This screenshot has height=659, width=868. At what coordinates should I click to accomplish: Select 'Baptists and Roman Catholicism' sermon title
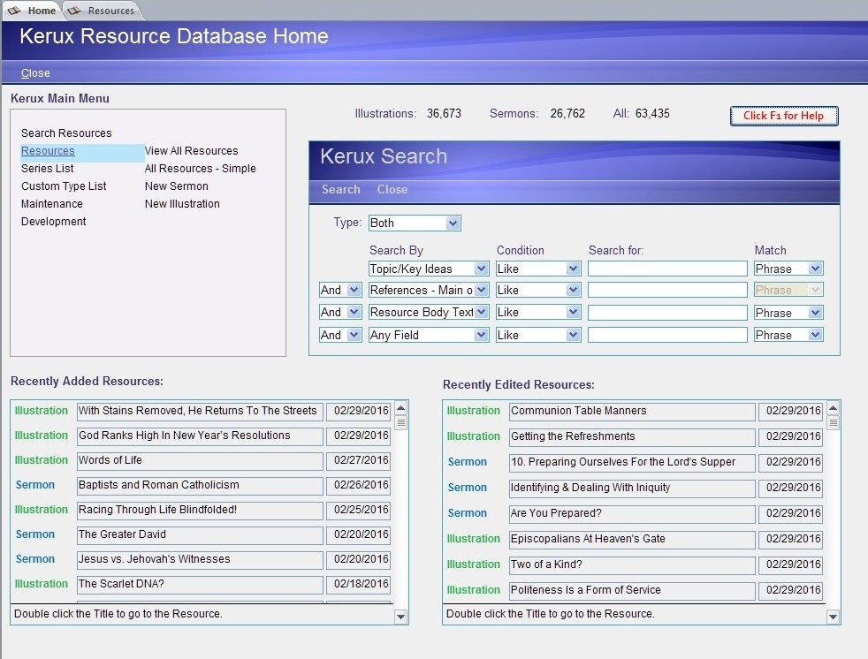click(200, 485)
